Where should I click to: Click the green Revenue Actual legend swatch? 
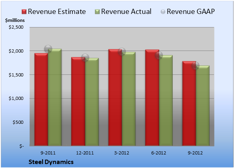click(x=97, y=12)
